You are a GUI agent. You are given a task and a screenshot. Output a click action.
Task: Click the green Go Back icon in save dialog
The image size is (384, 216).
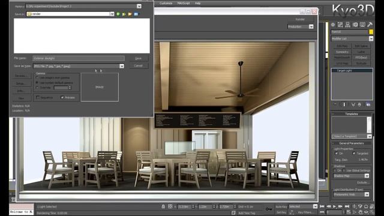tap(118, 14)
